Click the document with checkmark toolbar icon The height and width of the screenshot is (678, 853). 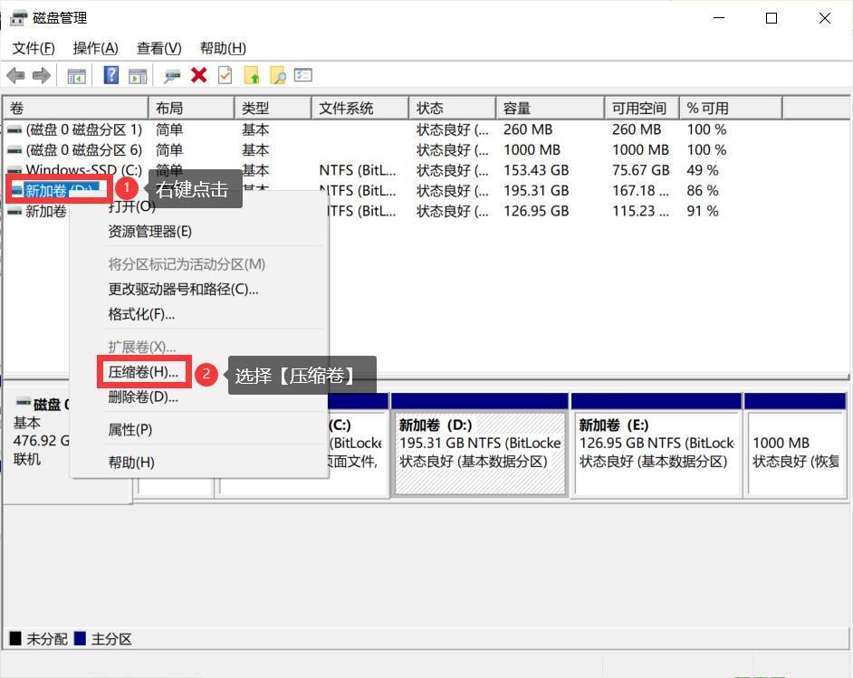(224, 75)
